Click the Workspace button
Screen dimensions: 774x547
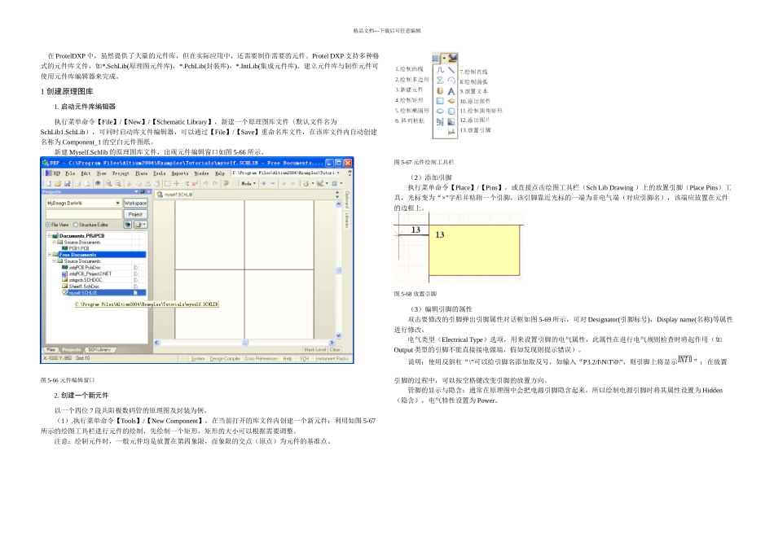(135, 203)
